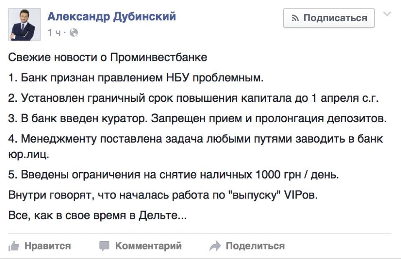The width and height of the screenshot is (401, 259).
Task: Click the line 'Банк признан правлением НБУ проблемным'
Action: coord(136,78)
